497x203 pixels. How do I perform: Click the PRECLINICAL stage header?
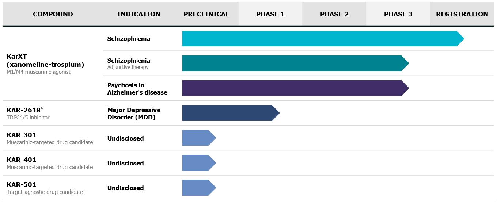(x=206, y=14)
